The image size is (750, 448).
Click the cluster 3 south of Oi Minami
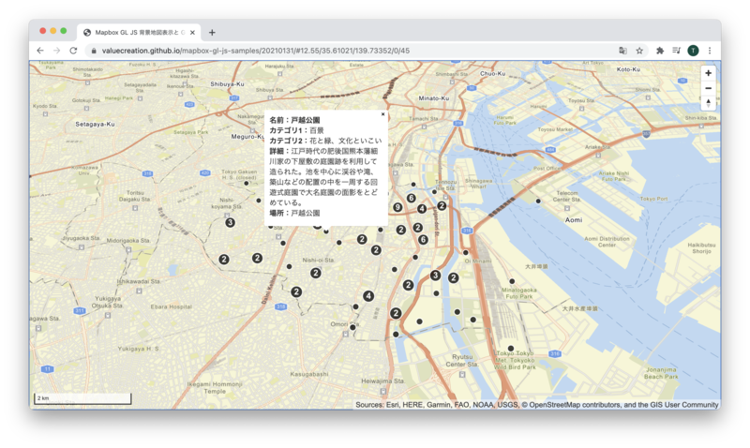[x=435, y=276]
